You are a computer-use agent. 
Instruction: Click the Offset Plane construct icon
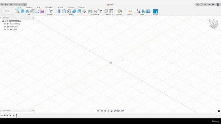[x=120, y=11]
